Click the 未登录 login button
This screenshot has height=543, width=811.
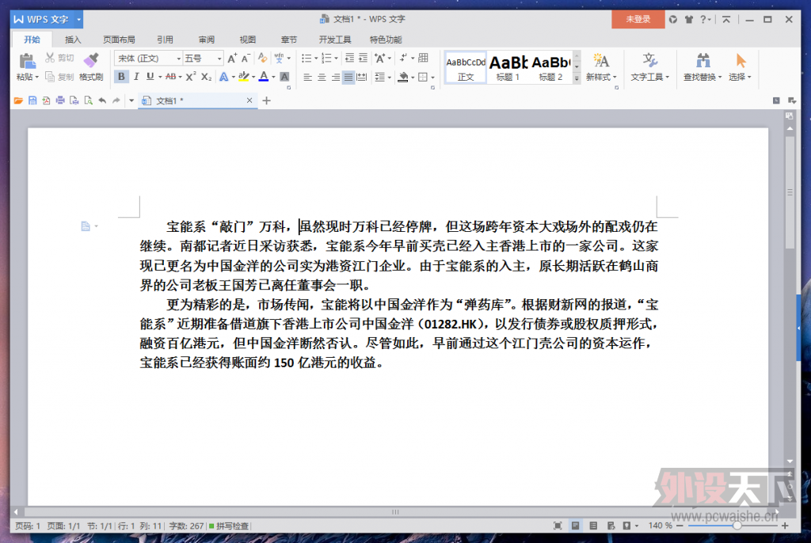tap(638, 19)
